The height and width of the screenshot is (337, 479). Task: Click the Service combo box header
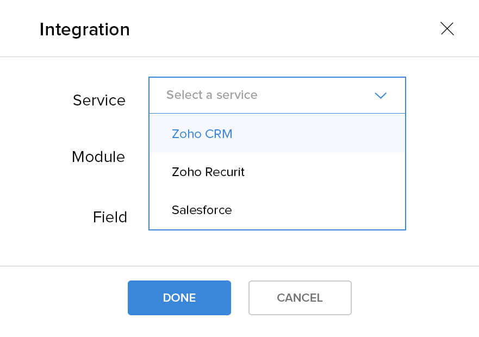click(277, 96)
